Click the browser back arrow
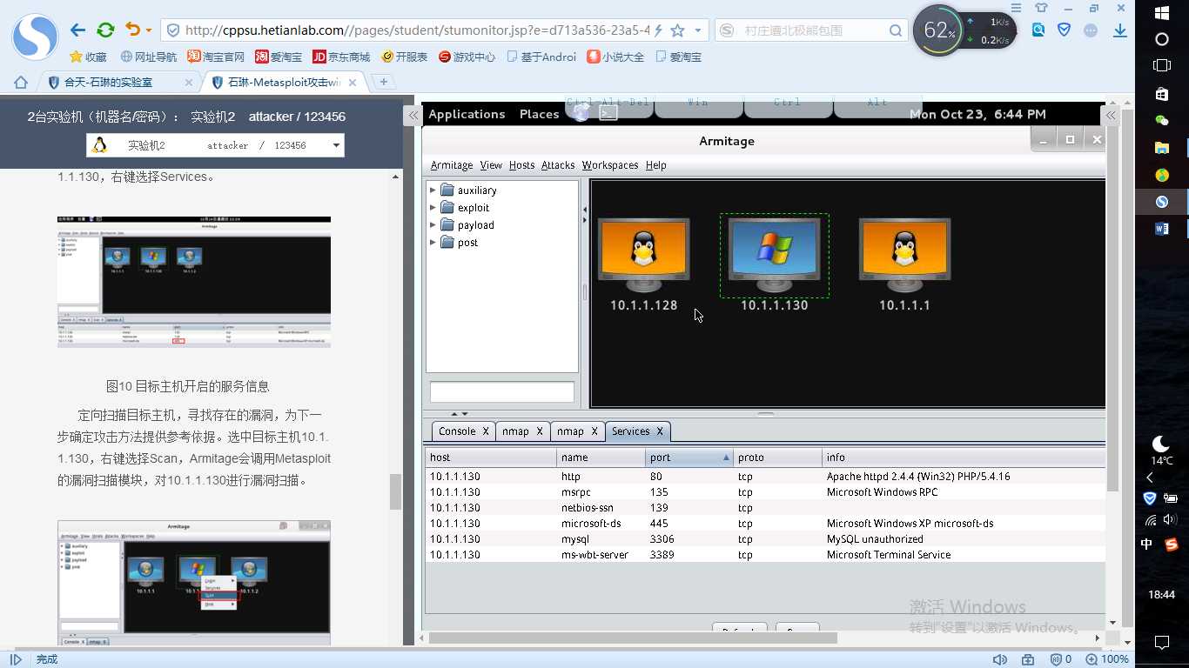The height and width of the screenshot is (668, 1189). tap(77, 30)
